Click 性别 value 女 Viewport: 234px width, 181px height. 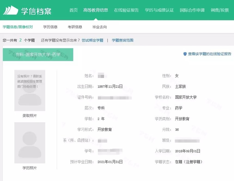[x=177, y=76]
